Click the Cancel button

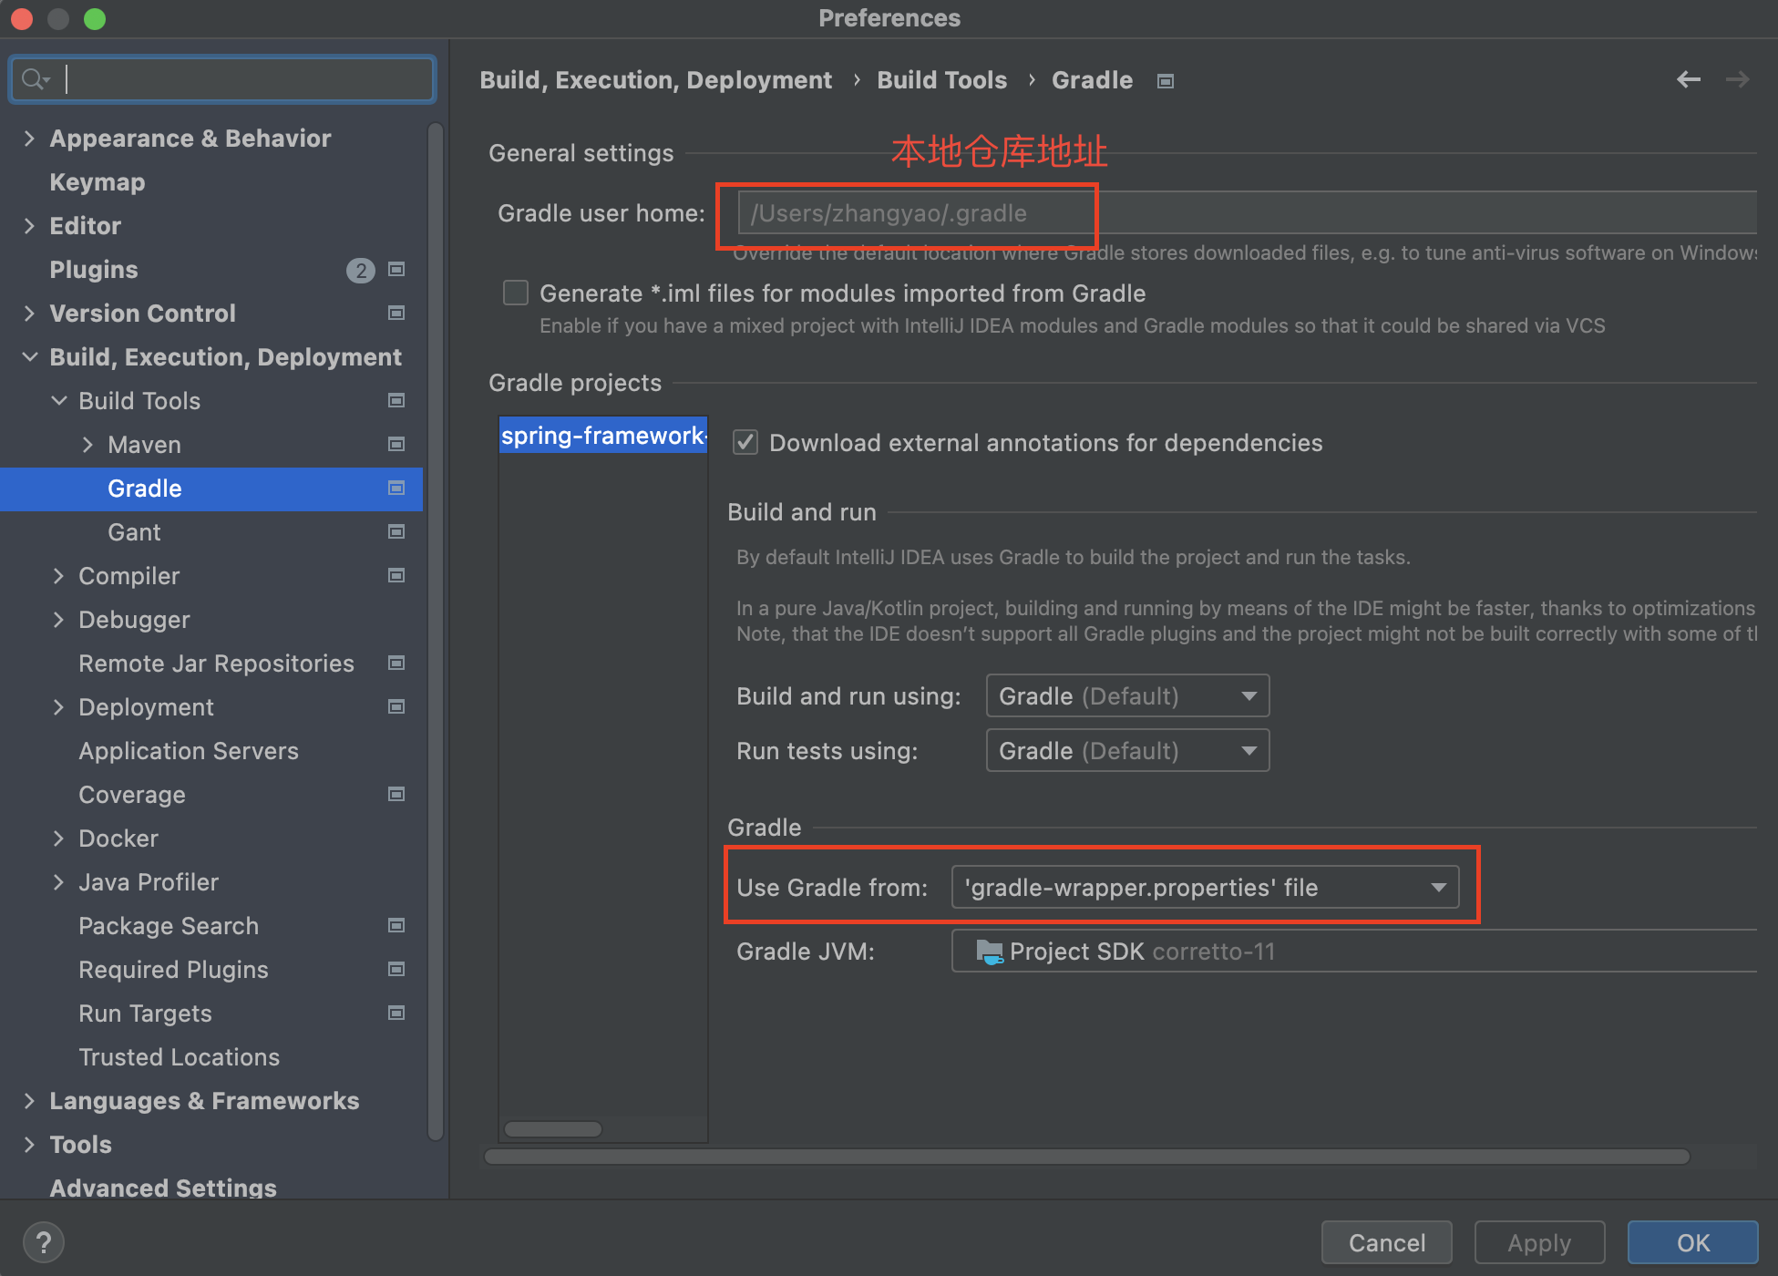1386,1242
